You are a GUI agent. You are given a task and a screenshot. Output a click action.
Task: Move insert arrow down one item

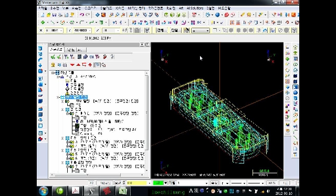coord(72,65)
